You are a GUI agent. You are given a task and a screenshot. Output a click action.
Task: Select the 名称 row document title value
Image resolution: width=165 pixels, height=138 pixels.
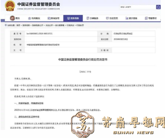(x=43, y=45)
